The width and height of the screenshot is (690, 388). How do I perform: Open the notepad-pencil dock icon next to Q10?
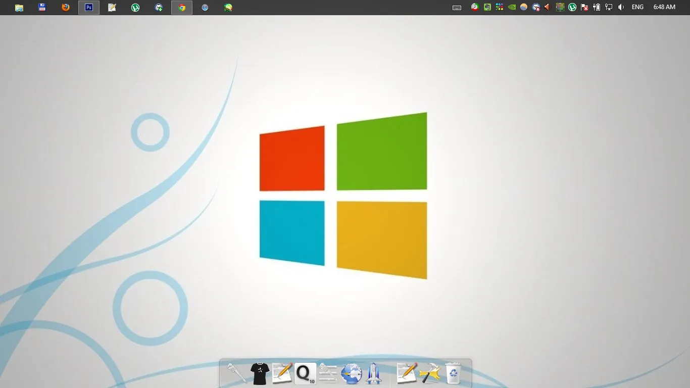pyautogui.click(x=282, y=373)
